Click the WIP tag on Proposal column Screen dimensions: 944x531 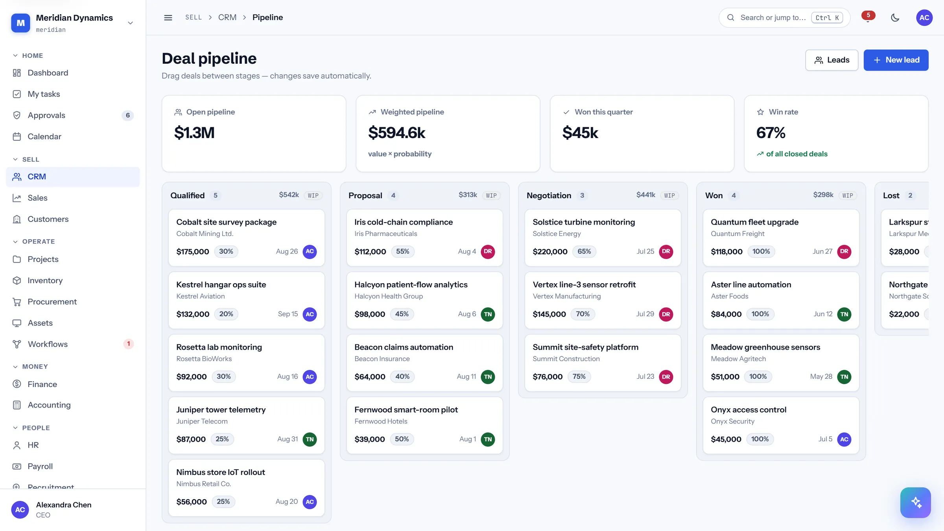point(491,195)
